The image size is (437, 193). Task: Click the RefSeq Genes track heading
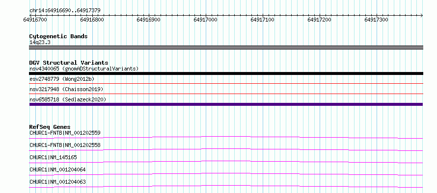pos(50,127)
